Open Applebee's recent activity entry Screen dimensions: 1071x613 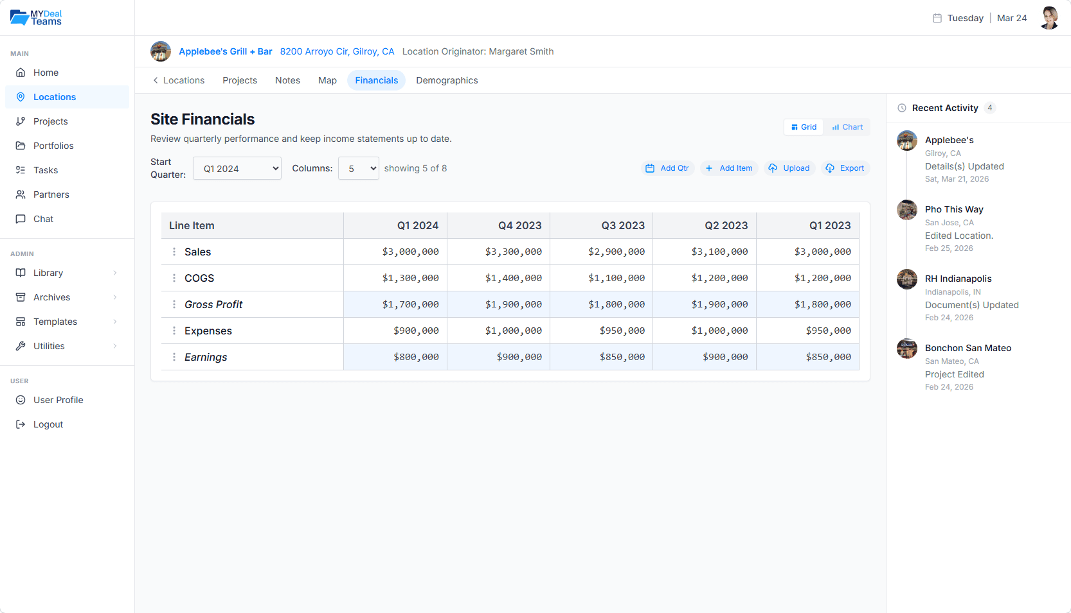point(978,158)
